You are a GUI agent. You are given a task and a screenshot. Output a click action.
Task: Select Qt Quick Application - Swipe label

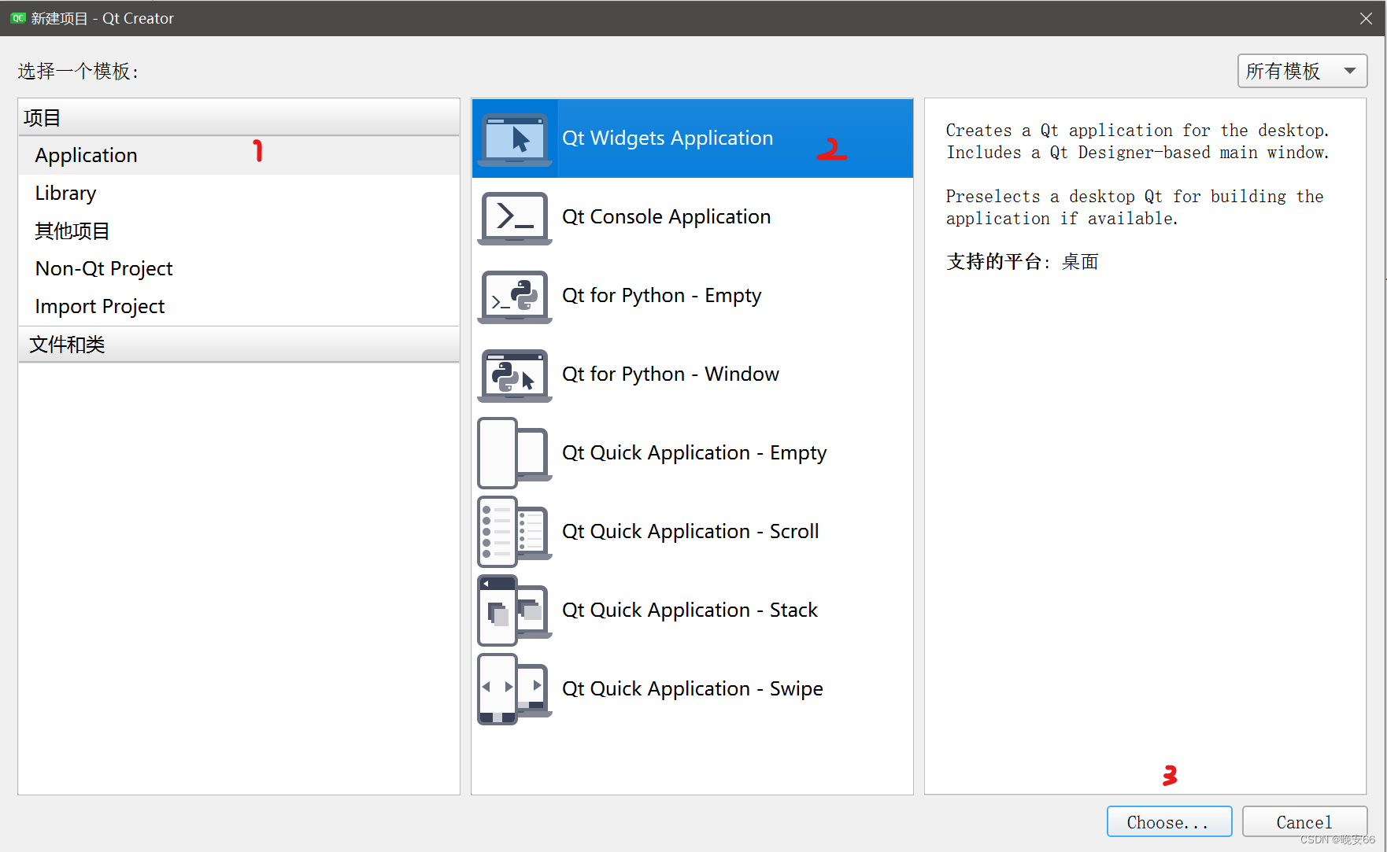693,688
